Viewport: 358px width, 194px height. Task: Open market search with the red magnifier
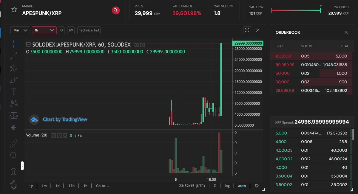click(116, 10)
